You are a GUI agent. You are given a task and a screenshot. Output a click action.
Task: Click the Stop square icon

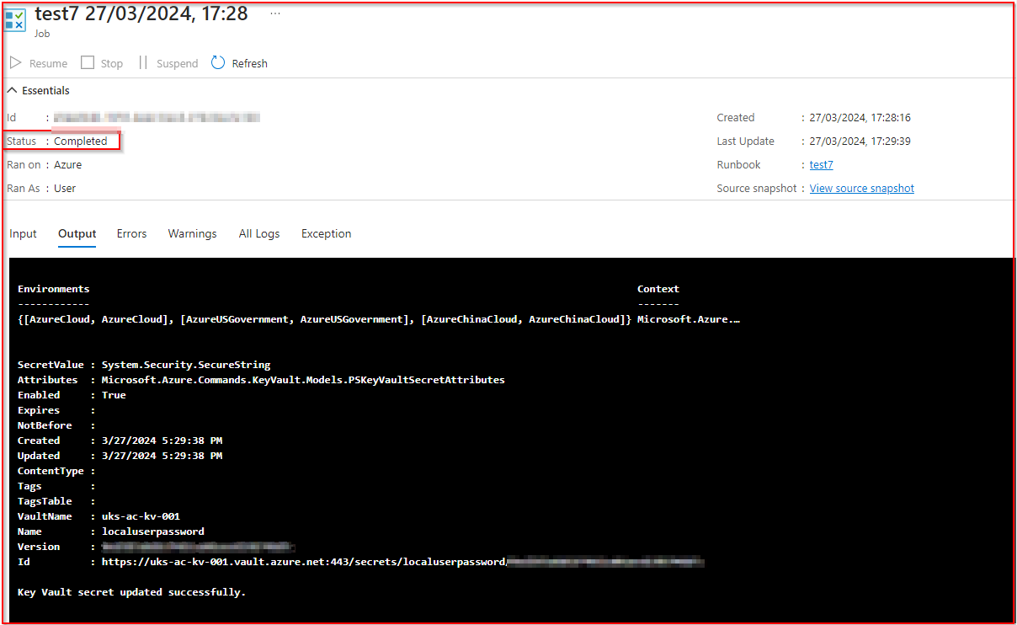click(88, 61)
